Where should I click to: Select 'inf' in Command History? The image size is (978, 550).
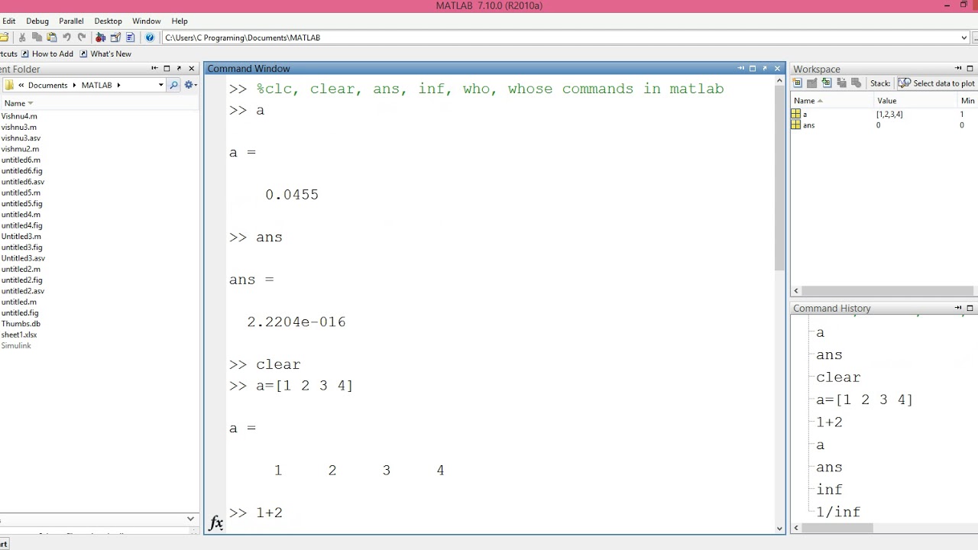[x=829, y=490]
